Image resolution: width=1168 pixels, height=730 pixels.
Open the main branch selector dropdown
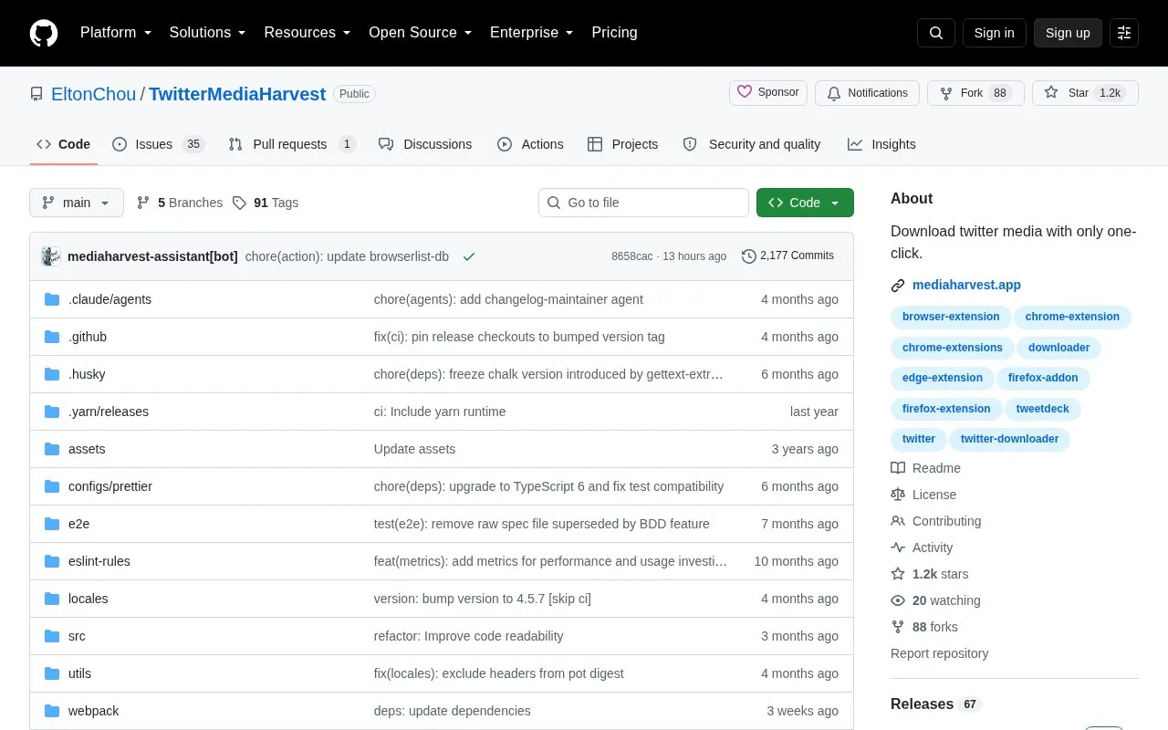77,203
